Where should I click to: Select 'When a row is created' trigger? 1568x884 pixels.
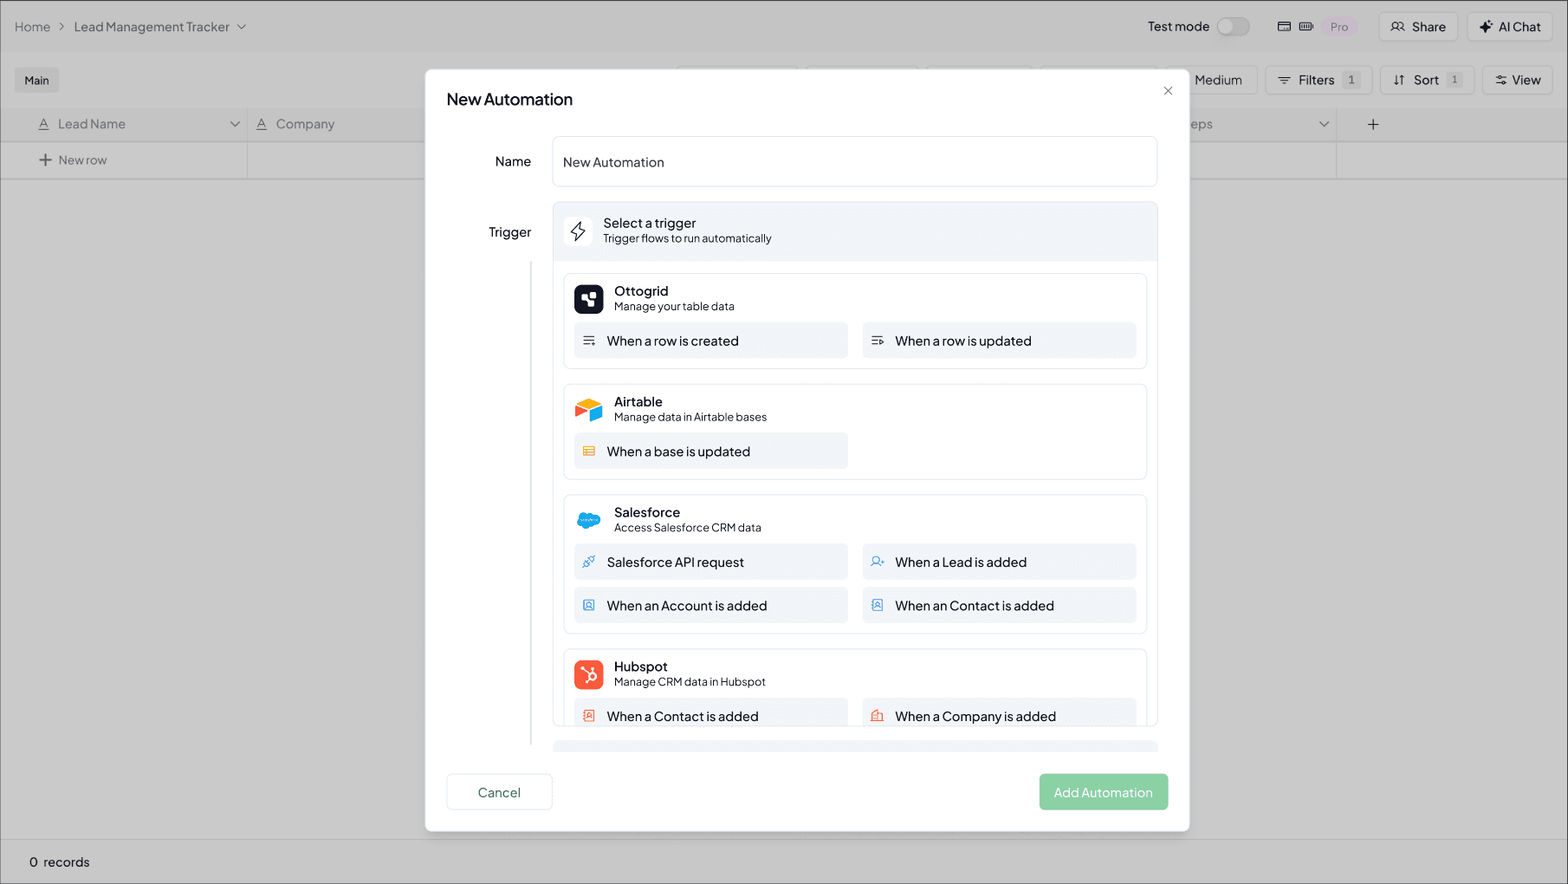tap(710, 341)
